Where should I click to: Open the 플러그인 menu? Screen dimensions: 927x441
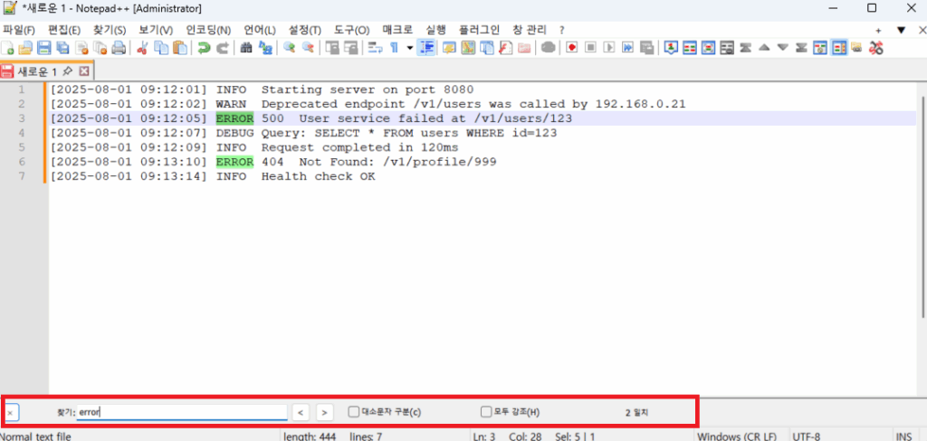pos(480,30)
